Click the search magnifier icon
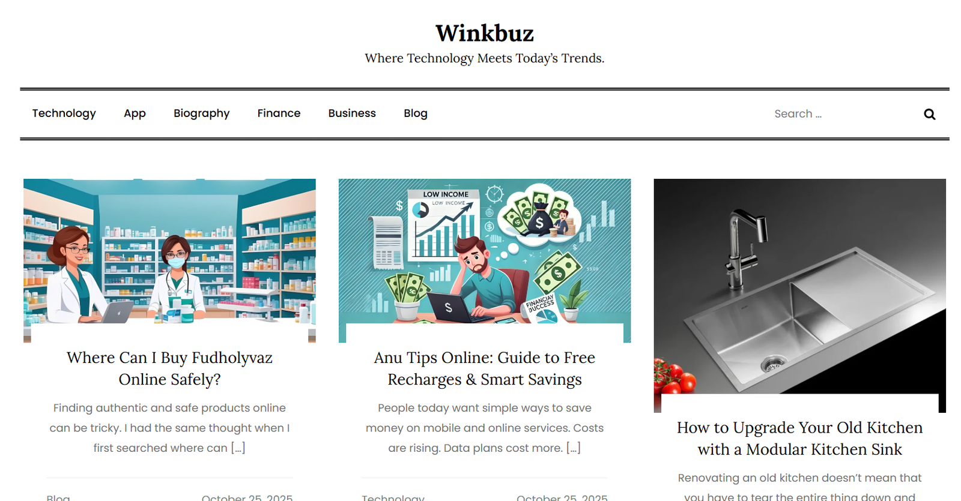Viewport: 961px width, 501px height. (x=929, y=114)
